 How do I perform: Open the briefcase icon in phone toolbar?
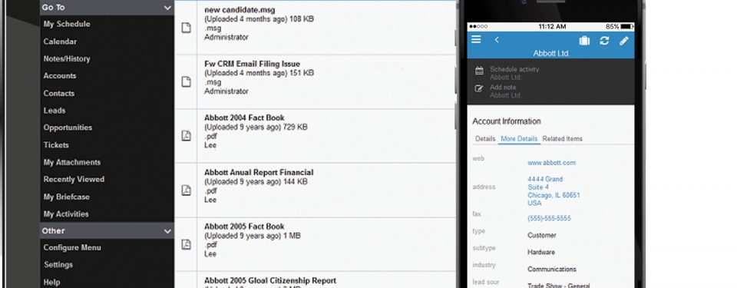coord(584,41)
